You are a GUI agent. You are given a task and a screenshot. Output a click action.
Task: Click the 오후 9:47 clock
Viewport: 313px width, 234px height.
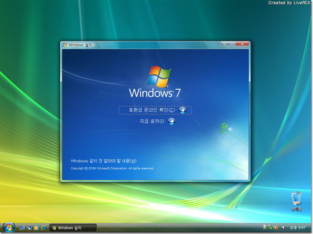click(298, 228)
